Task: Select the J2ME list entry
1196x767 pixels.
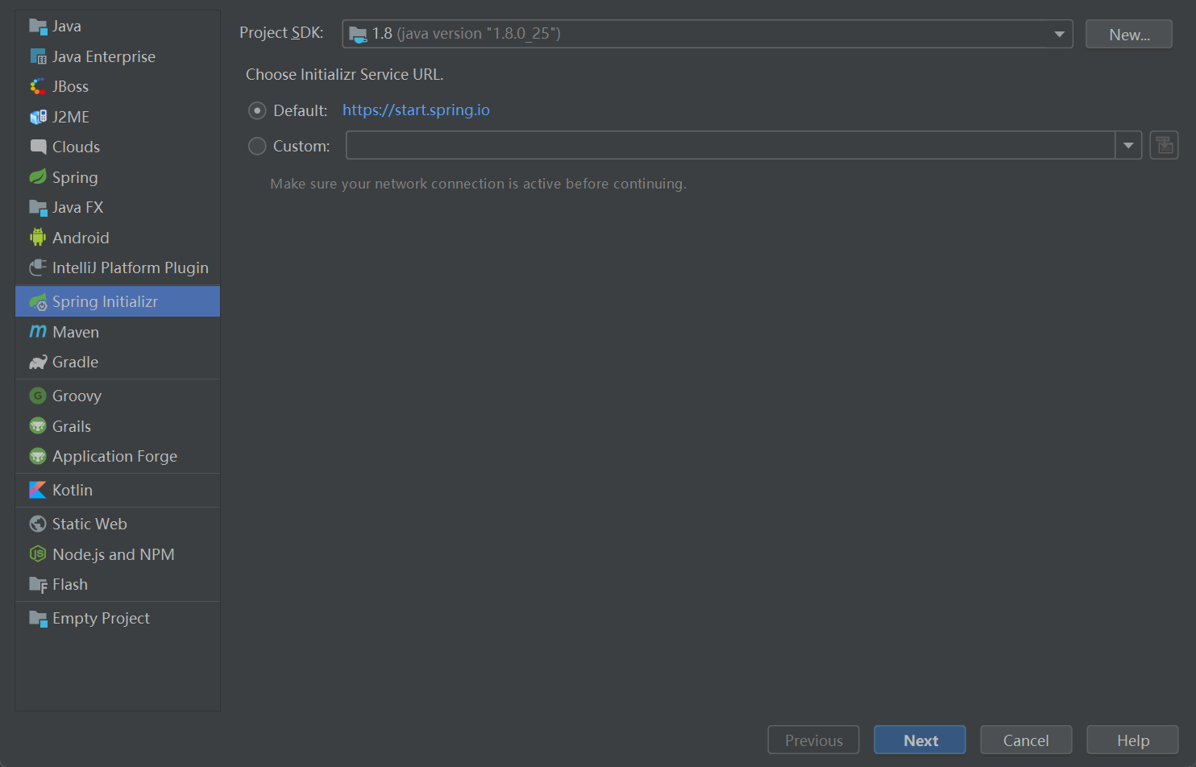Action: point(118,117)
